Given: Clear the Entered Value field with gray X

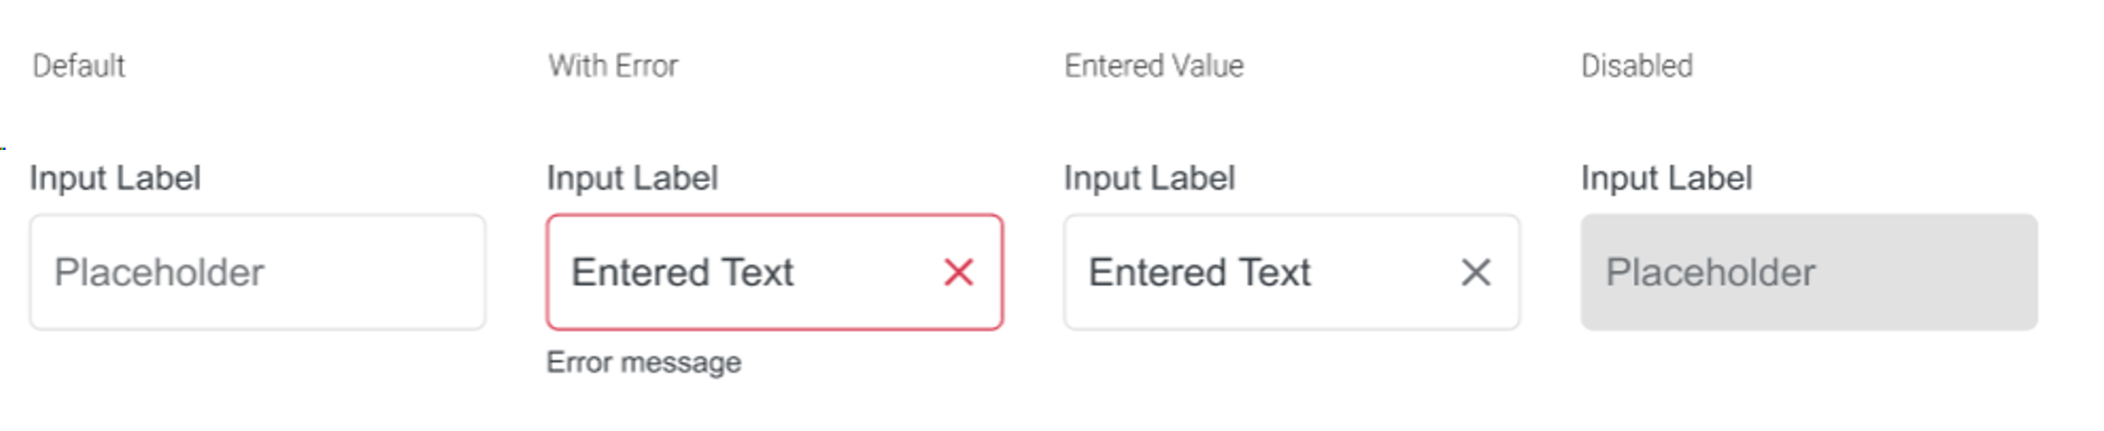Looking at the screenshot, I should coord(1476,272).
